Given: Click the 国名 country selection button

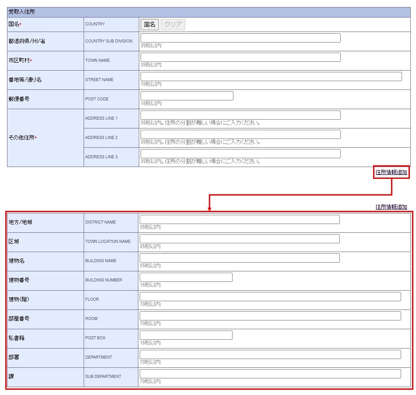Looking at the screenshot, I should pos(150,25).
